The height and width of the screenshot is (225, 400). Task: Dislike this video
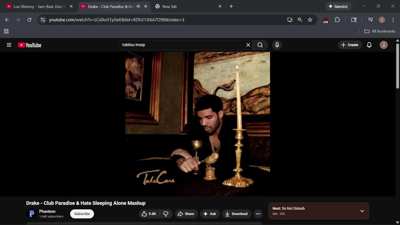coord(166,214)
